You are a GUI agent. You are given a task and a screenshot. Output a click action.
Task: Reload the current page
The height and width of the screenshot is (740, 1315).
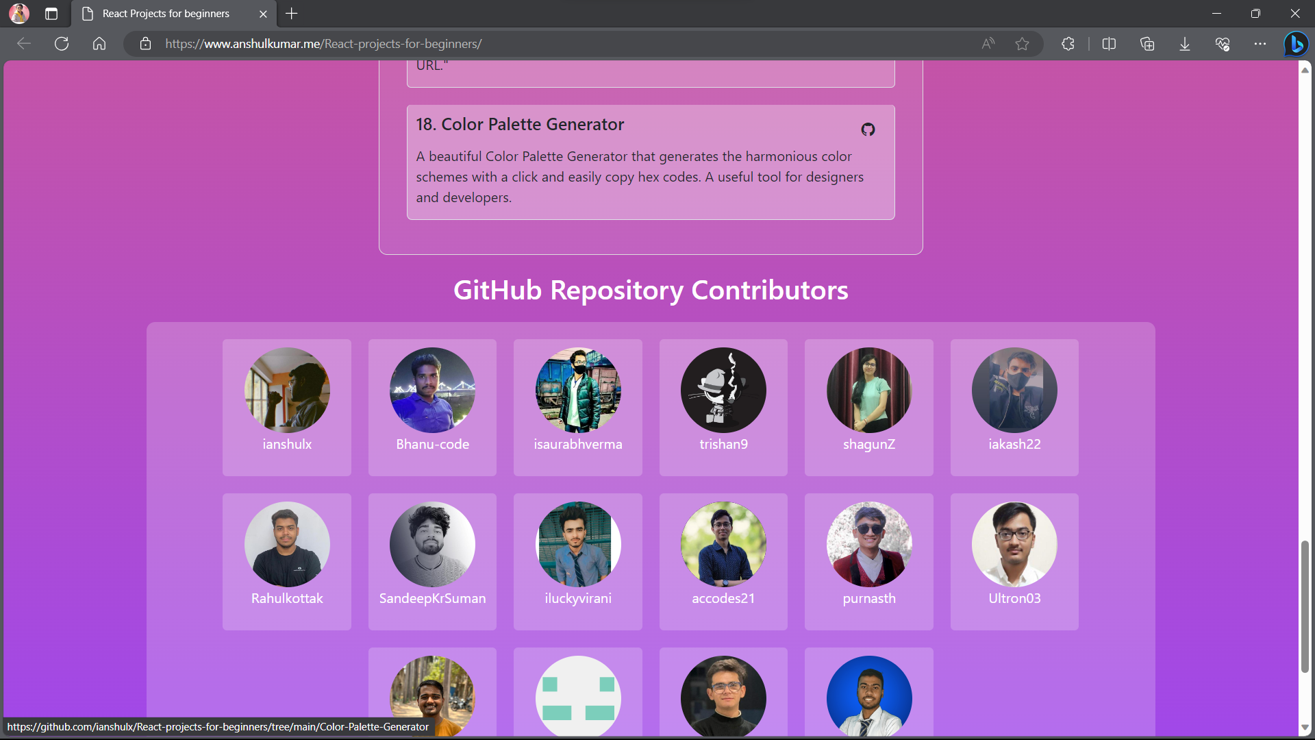click(x=62, y=44)
